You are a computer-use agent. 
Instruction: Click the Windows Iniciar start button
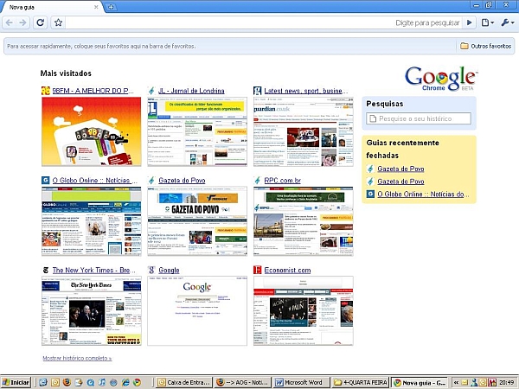point(16,381)
